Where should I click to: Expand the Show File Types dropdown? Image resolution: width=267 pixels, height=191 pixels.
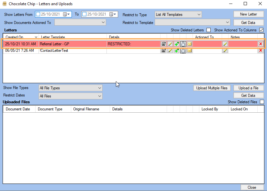71,88
